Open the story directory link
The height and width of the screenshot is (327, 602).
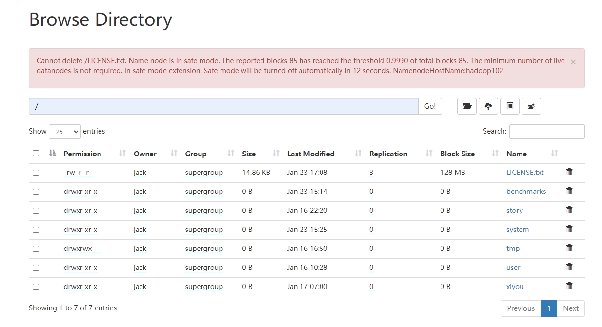click(515, 211)
